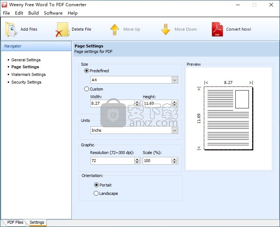
Task: Select the Predefined size radio button
Action: (x=86, y=71)
